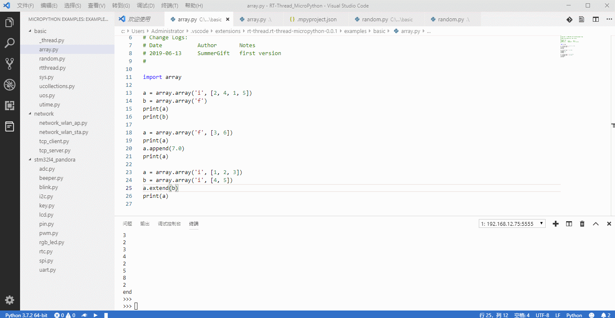This screenshot has height=318, width=615.
Task: Click the Extensions icon in activity bar
Action: tap(10, 106)
